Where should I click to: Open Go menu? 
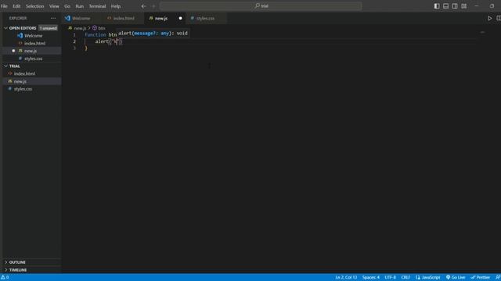pyautogui.click(x=67, y=6)
